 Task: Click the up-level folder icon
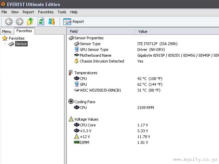pos(30,22)
